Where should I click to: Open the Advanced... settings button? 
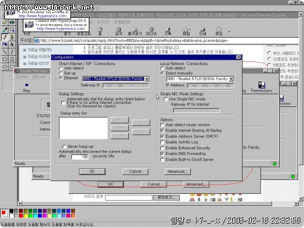tap(178, 171)
